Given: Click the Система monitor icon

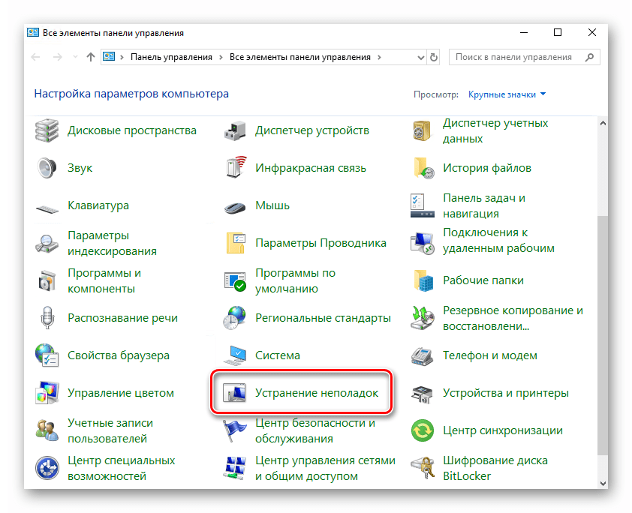Looking at the screenshot, I should [x=235, y=355].
